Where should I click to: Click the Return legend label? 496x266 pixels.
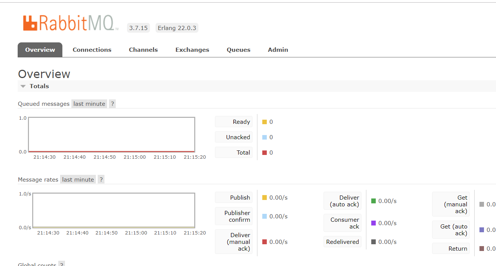[451, 248]
